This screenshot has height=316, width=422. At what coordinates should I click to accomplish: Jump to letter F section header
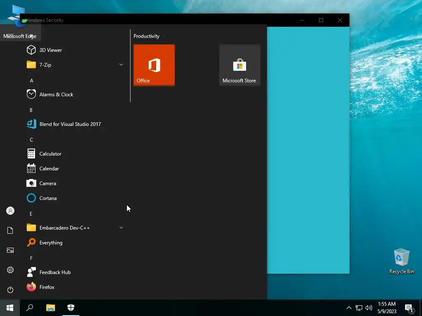(x=31, y=258)
